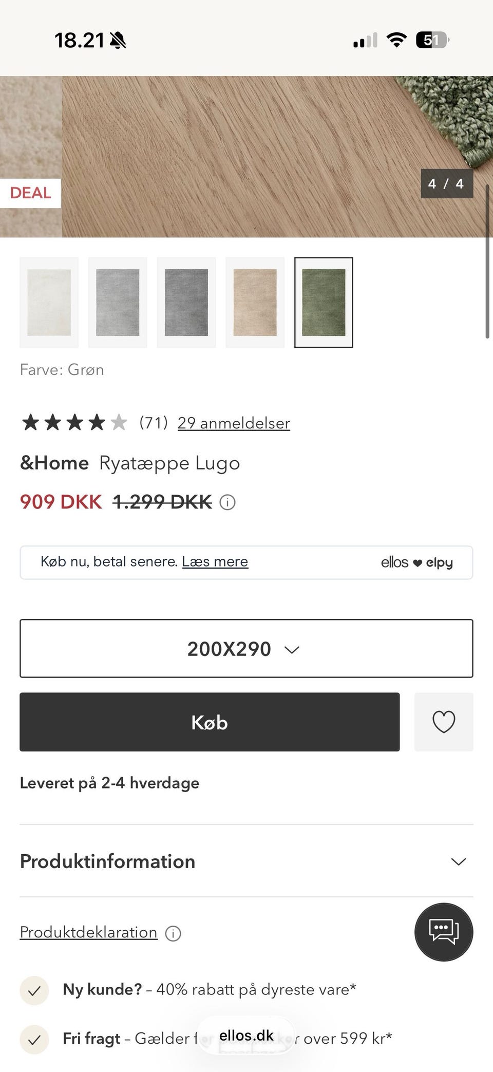The height and width of the screenshot is (1072, 493).
Task: Click info icon beside Produktdeklaration
Action: (173, 933)
